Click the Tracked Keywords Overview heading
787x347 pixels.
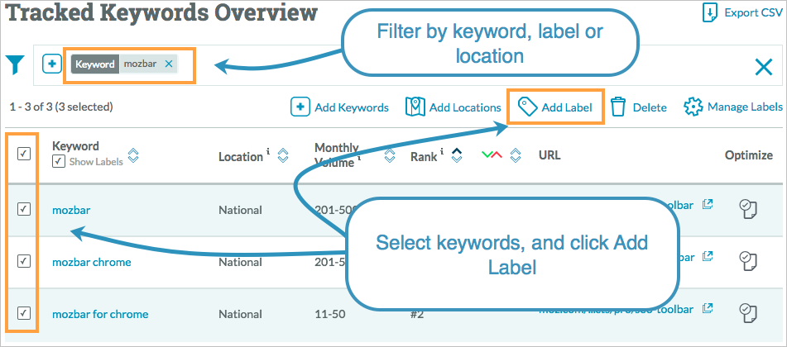pyautogui.click(x=162, y=13)
